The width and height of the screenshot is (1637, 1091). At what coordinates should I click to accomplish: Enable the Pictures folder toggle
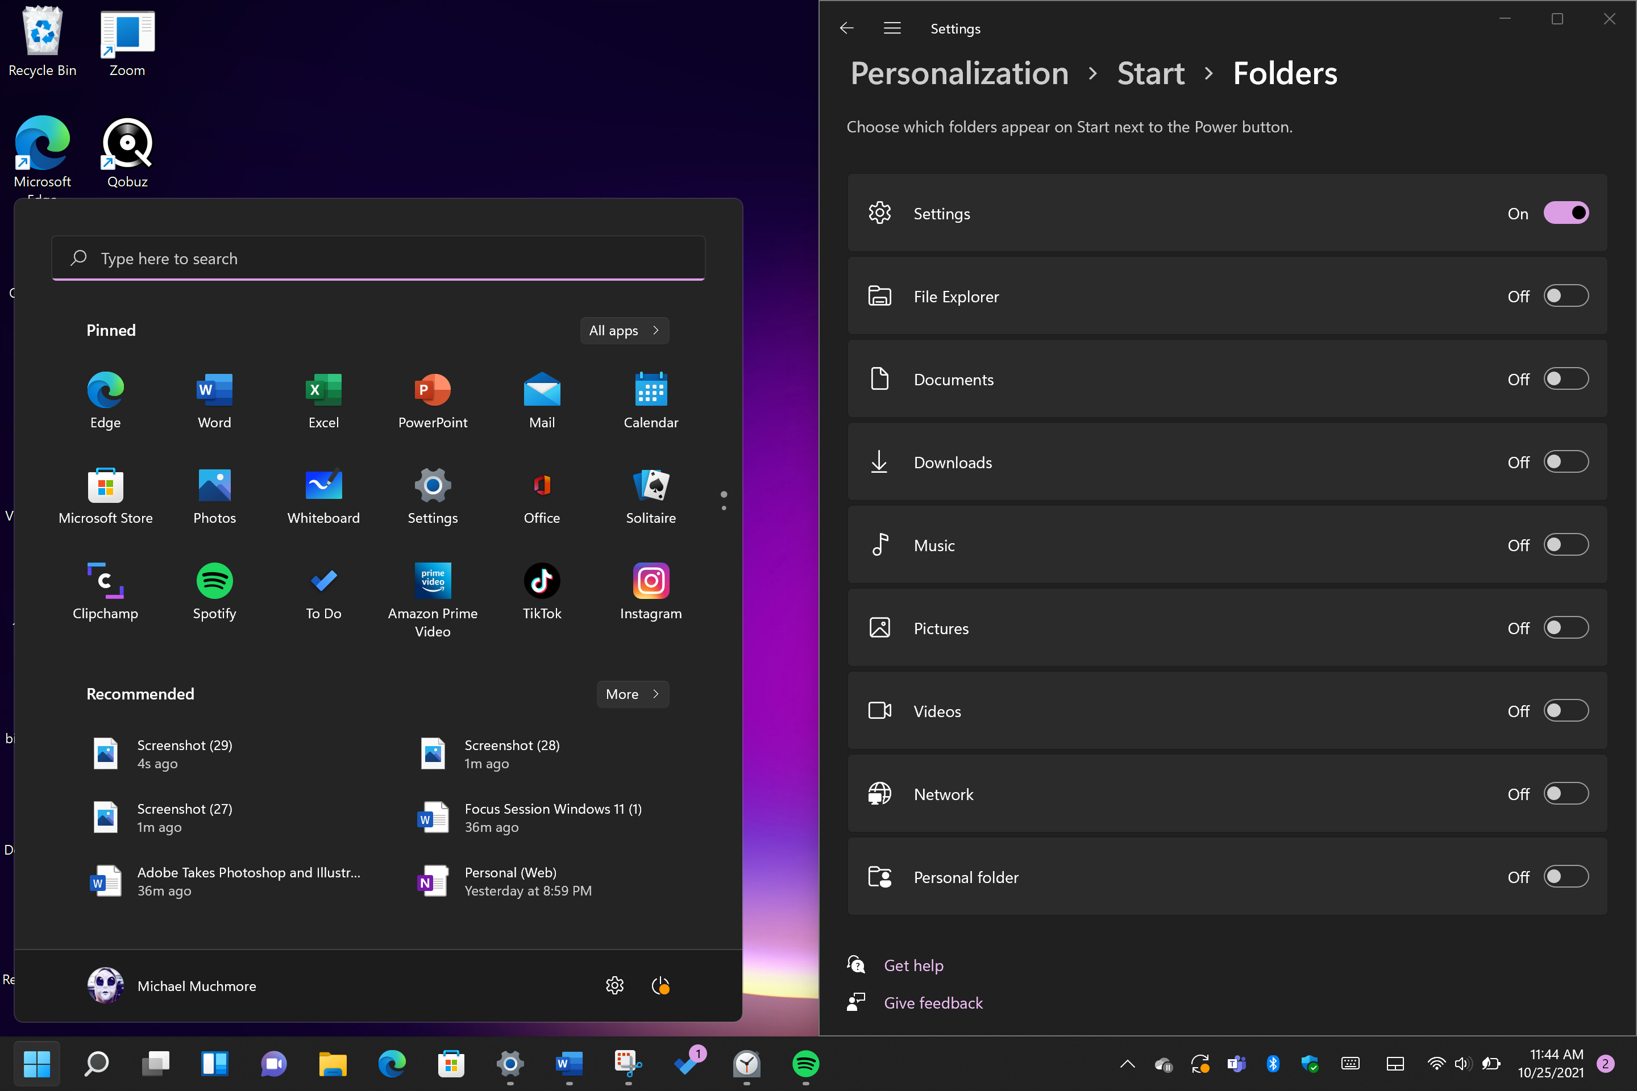(x=1565, y=627)
